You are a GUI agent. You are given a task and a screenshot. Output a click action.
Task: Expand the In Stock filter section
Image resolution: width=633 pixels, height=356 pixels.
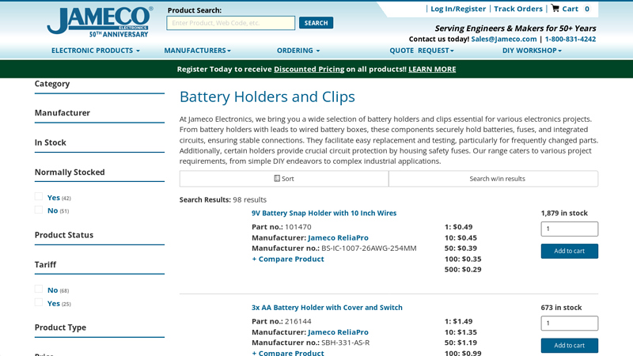point(100,142)
